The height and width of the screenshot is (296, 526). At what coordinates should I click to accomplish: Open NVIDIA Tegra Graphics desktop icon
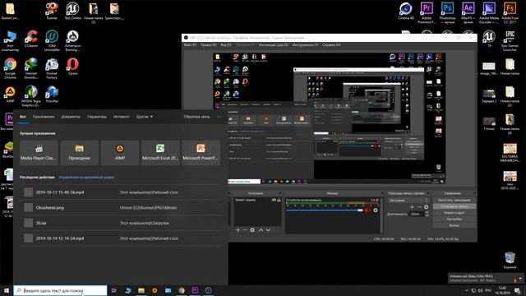click(x=31, y=96)
